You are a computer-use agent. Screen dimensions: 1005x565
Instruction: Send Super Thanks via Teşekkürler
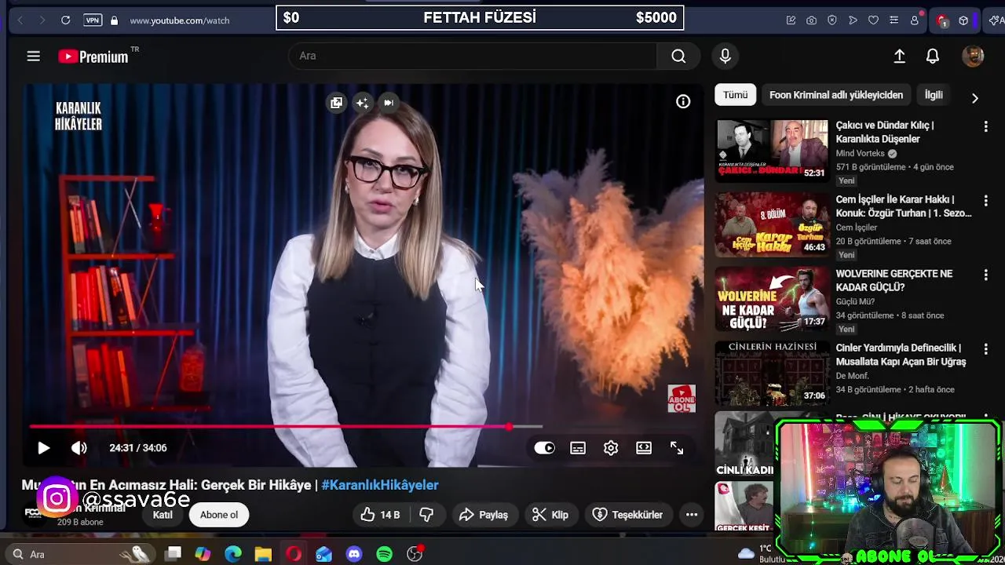pos(628,515)
